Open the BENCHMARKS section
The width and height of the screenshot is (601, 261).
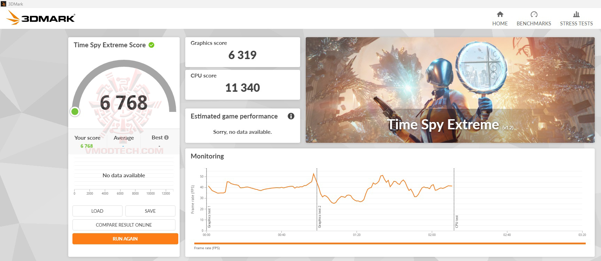point(534,18)
